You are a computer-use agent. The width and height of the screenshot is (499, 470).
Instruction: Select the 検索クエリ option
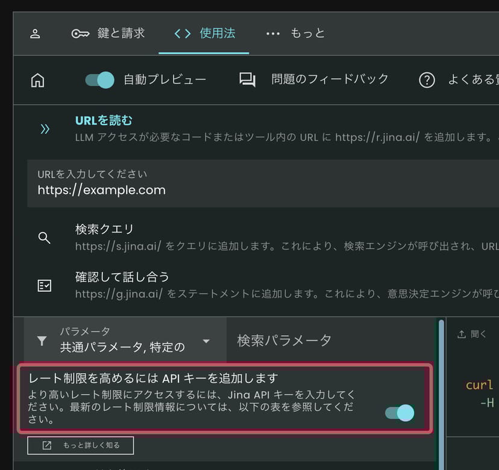click(104, 229)
